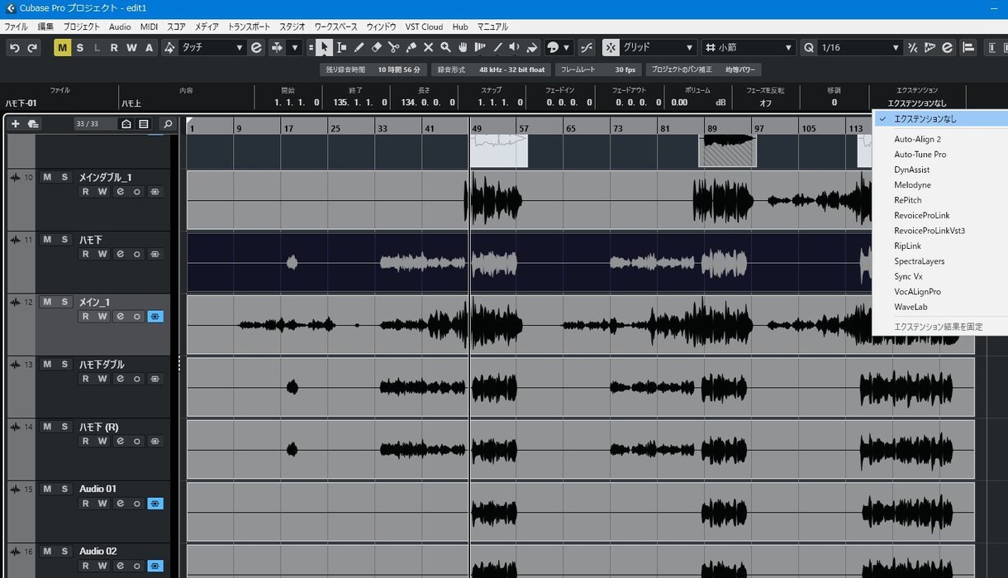Open the 1/16 quantize preset dropdown
The height and width of the screenshot is (578, 1008).
point(859,48)
